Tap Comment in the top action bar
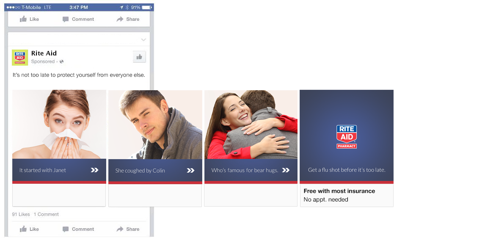The width and height of the screenshot is (496, 238). [78, 19]
